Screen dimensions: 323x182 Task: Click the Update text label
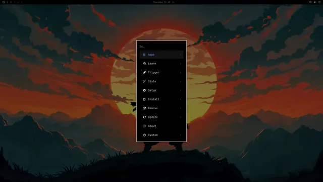(153, 117)
